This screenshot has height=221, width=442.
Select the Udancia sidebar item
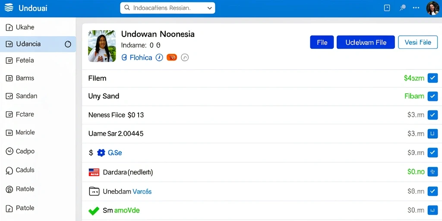coord(38,44)
